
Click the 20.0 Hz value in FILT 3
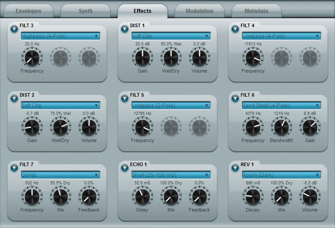[32, 44]
